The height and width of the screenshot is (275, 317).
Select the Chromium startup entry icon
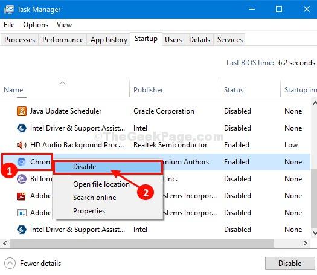click(x=22, y=162)
